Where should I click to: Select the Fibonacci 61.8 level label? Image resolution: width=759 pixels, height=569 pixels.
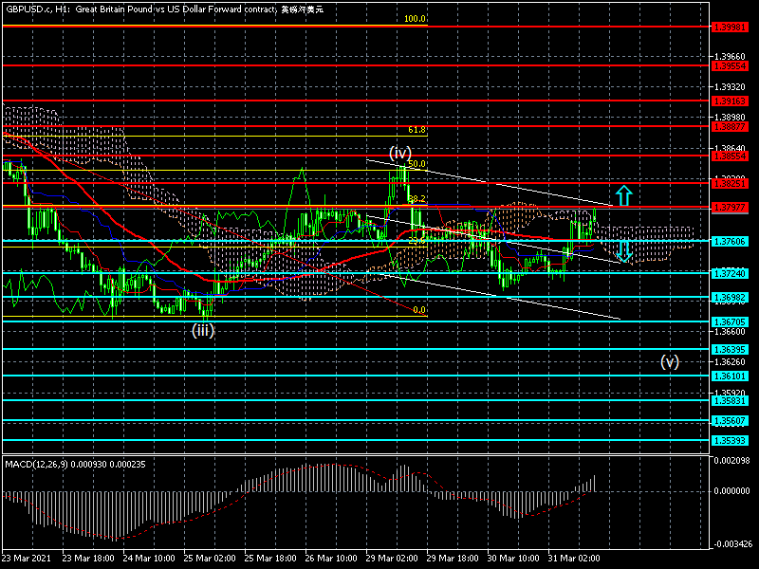point(417,130)
